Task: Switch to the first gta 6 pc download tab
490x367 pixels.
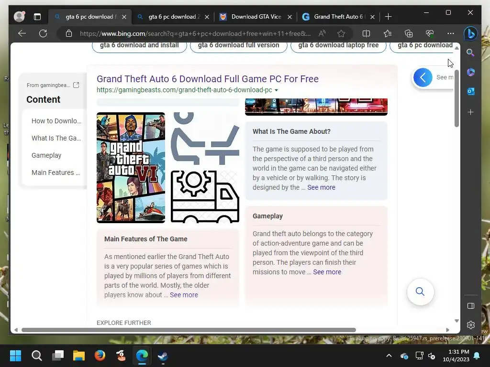Action: coord(90,17)
